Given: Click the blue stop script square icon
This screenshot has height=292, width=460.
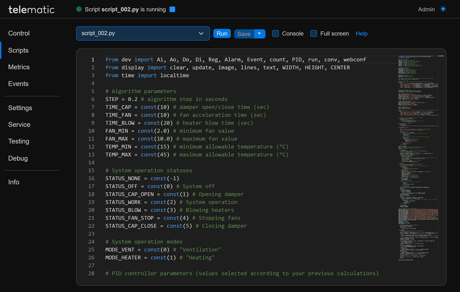Looking at the screenshot, I should point(172,9).
